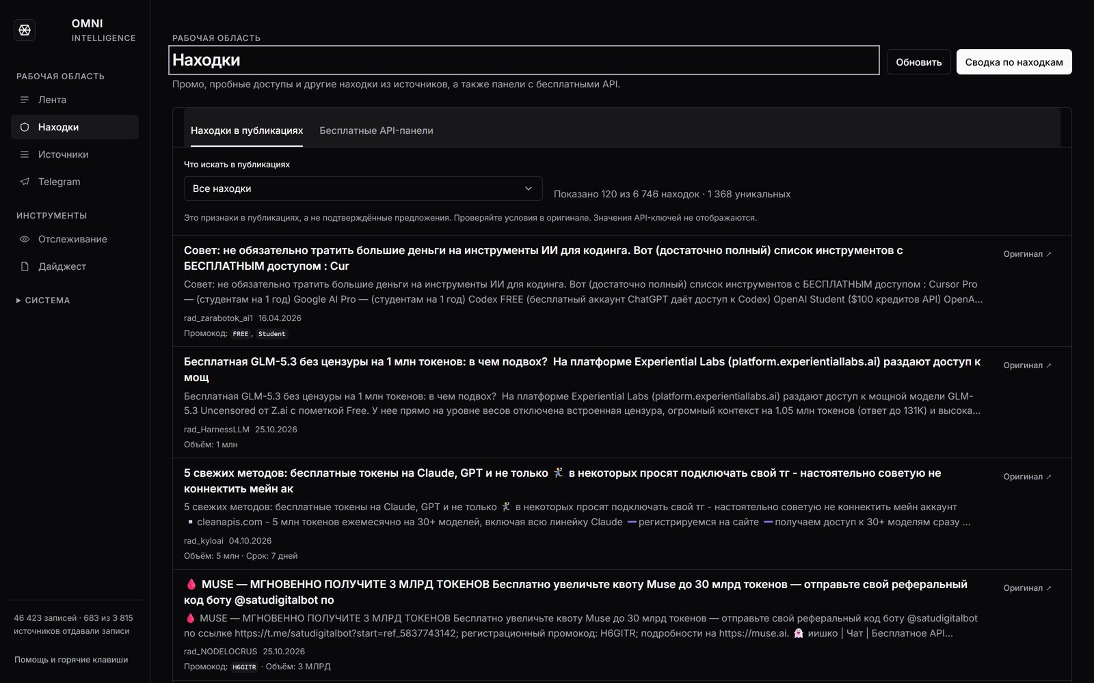Viewport: 1094px width, 683px height.
Task: Switch to Бесплатные API-панели tab
Action: (376, 130)
